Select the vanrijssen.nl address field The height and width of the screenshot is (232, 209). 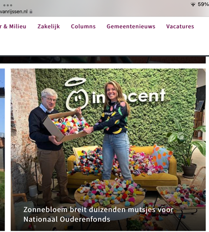click(16, 12)
